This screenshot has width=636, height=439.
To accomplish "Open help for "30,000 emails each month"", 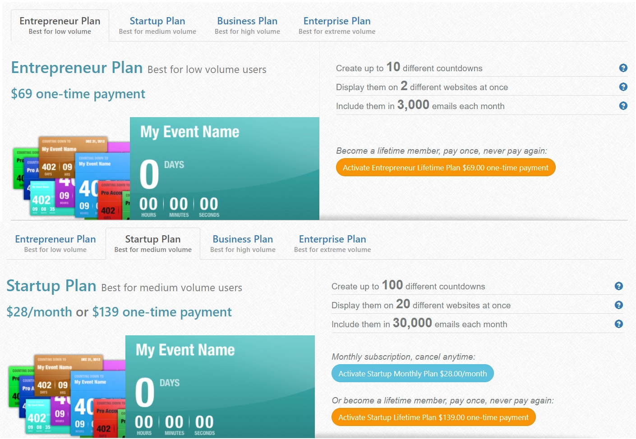I will (618, 324).
